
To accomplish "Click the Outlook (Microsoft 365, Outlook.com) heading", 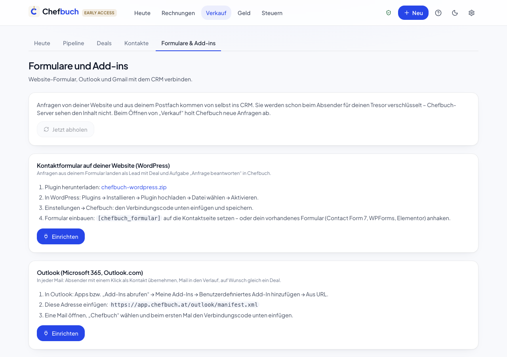I will (90, 273).
